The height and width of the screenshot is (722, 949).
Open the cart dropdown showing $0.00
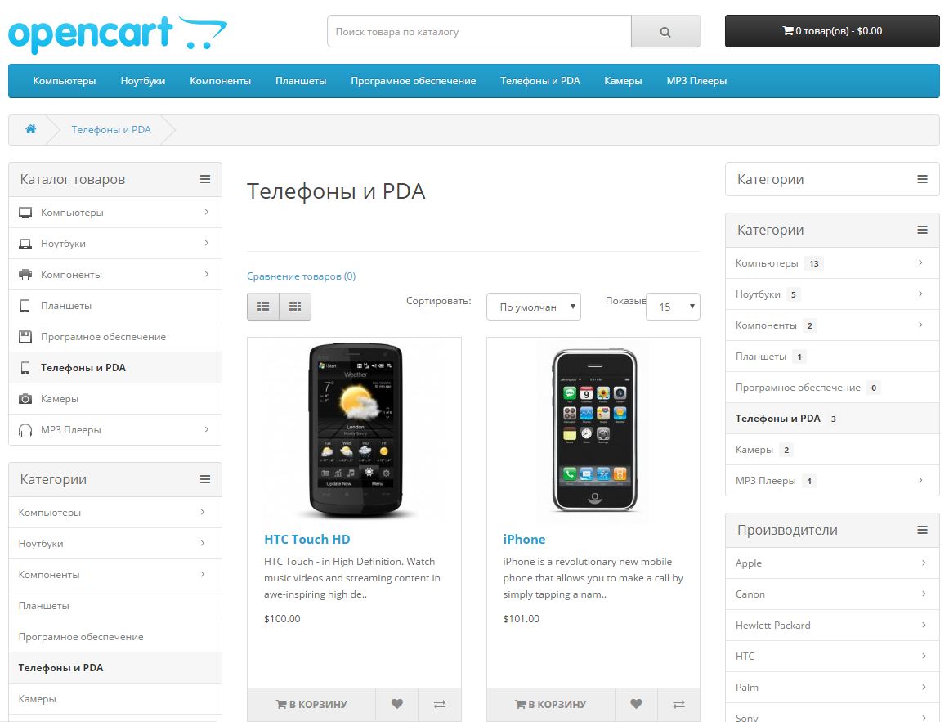831,31
